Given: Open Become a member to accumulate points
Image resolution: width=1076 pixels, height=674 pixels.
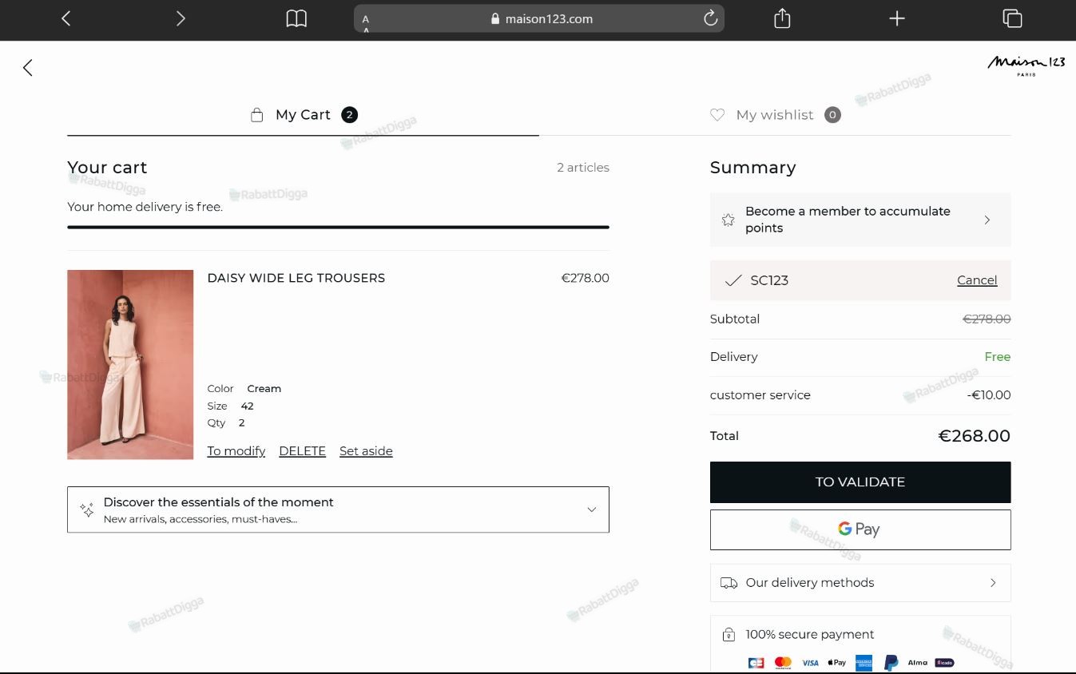Looking at the screenshot, I should [x=860, y=220].
